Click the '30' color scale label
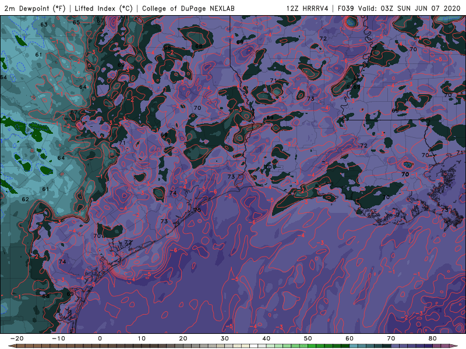Image resolution: width=466 pixels, height=349 pixels. click(225, 339)
